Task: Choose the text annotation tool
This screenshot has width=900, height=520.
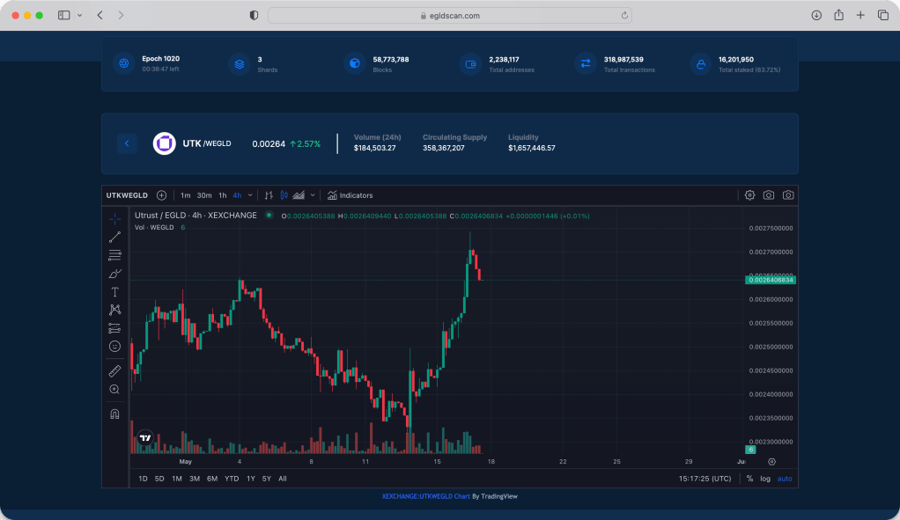Action: click(x=114, y=291)
